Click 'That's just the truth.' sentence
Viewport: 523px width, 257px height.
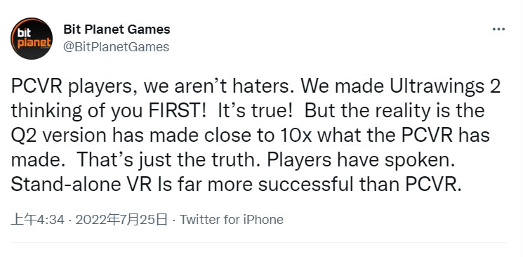[168, 161]
